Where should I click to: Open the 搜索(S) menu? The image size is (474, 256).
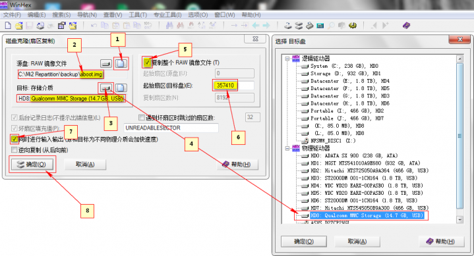pyautogui.click(x=61, y=14)
